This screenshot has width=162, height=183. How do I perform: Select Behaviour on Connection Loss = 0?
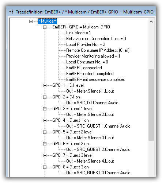tap(96, 39)
